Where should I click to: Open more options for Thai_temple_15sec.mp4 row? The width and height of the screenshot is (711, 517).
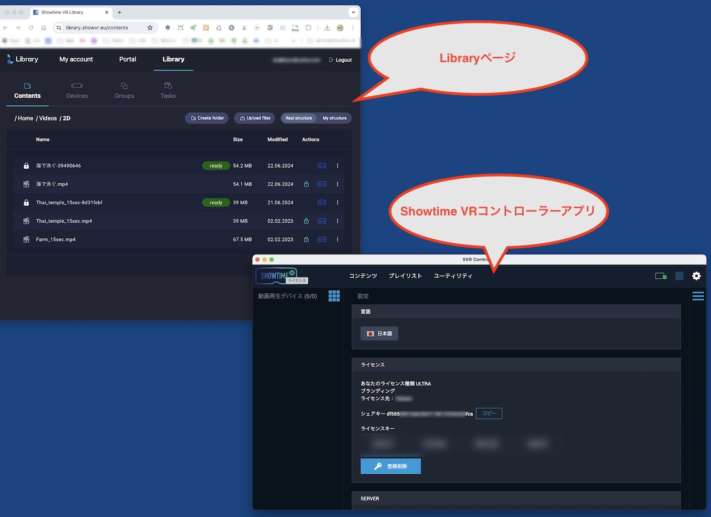click(x=337, y=221)
